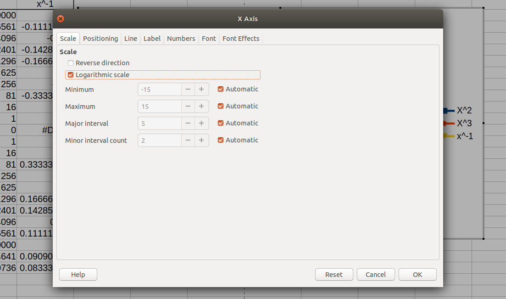Screen dimensions: 506x299
Task: Switch to the Positioning tab
Action: (x=100, y=39)
